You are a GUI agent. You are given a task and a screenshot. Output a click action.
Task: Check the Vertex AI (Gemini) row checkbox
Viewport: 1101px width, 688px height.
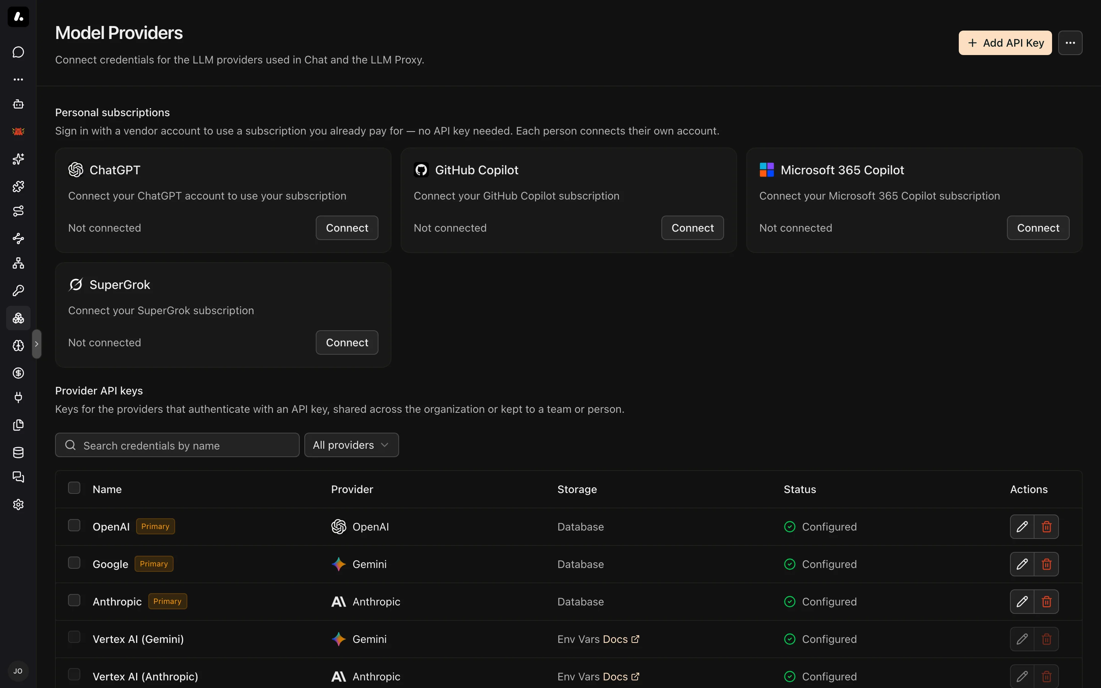coord(74,637)
